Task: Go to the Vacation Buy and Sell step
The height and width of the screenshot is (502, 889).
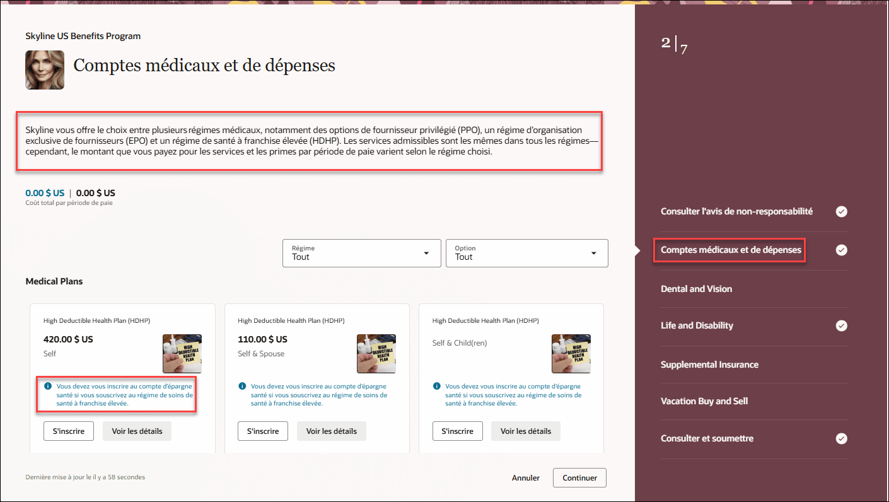Action: coord(703,400)
